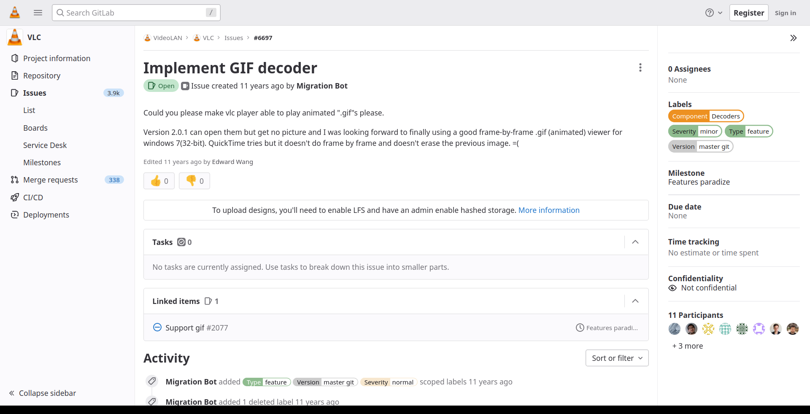Collapse the Linked items section
Screen dimensions: 810x414
635,301
